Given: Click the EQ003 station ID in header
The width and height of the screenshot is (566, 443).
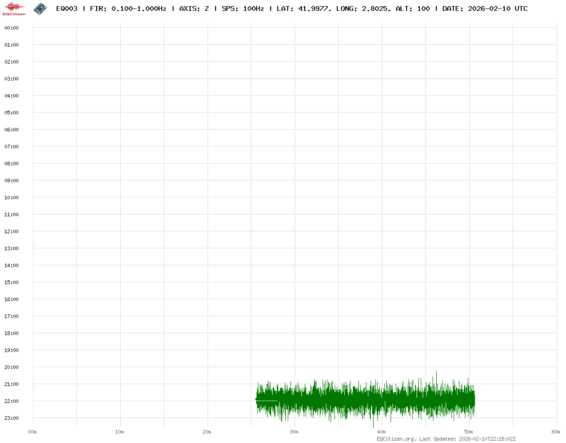Looking at the screenshot, I should (67, 8).
